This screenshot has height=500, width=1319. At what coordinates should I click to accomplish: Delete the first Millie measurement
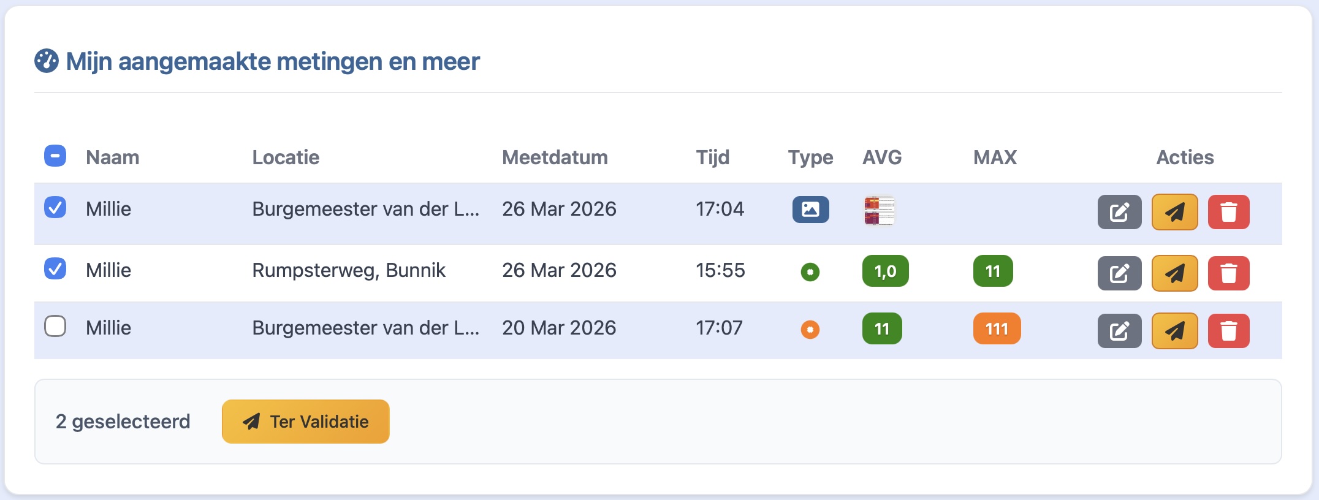pos(1228,213)
